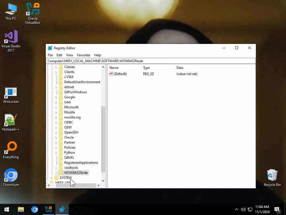The width and height of the screenshot is (286, 215).
Task: Open the Edit menu
Action: [x=59, y=55]
